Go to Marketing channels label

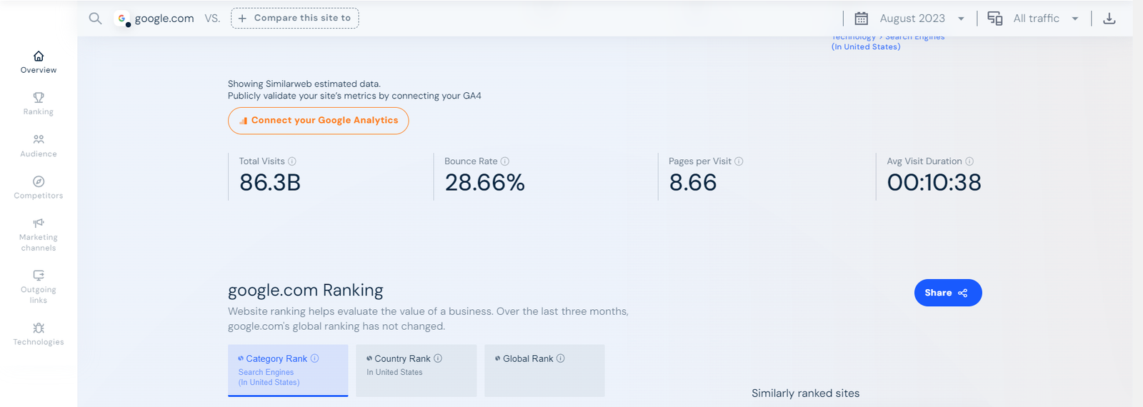pos(39,243)
